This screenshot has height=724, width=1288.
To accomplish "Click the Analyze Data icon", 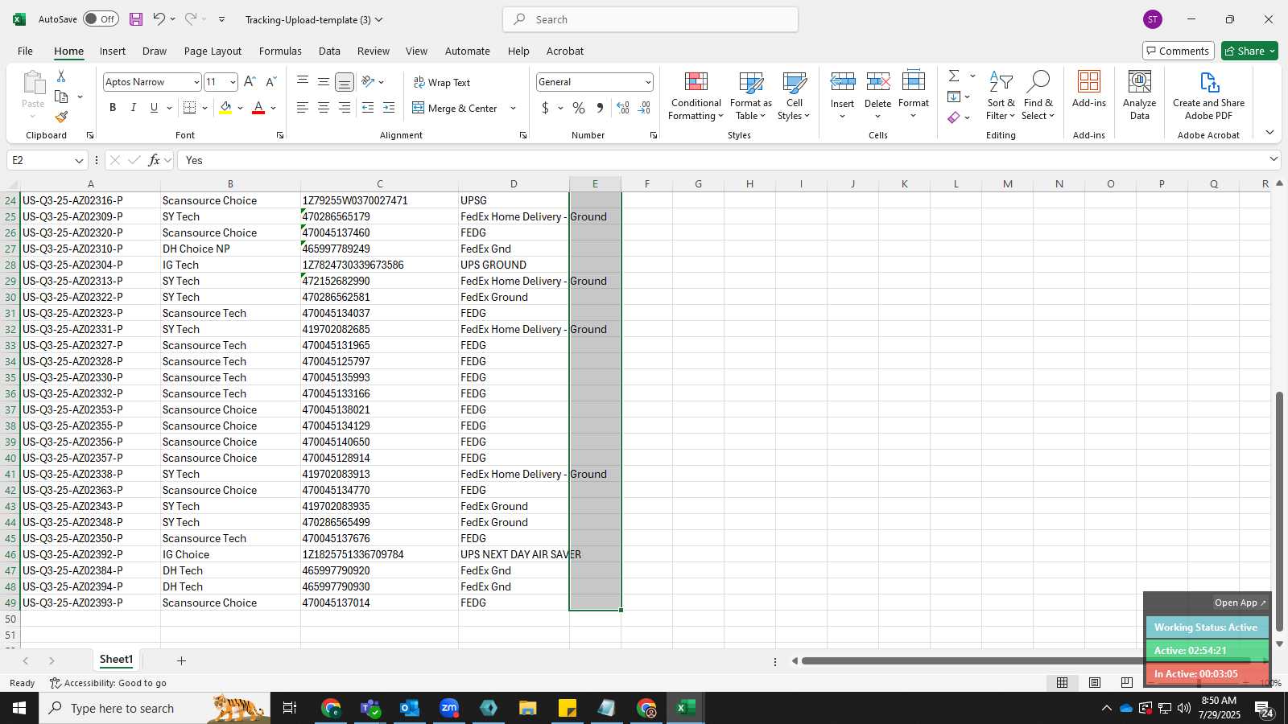I will pos(1139,95).
